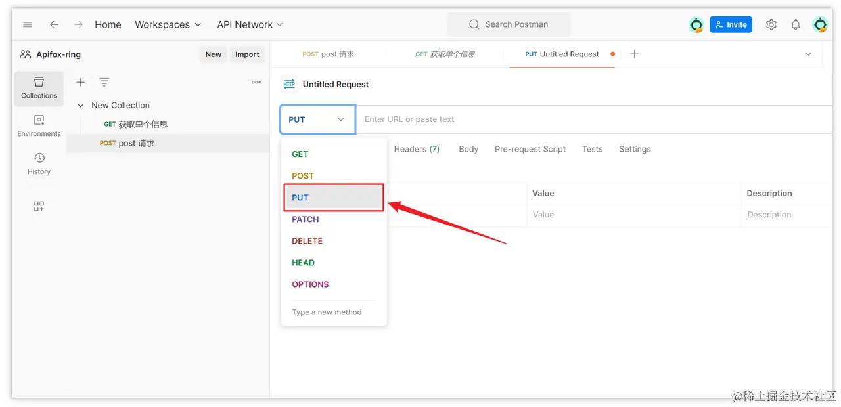Select PUT in the method list
841x407 pixels.
coord(334,198)
